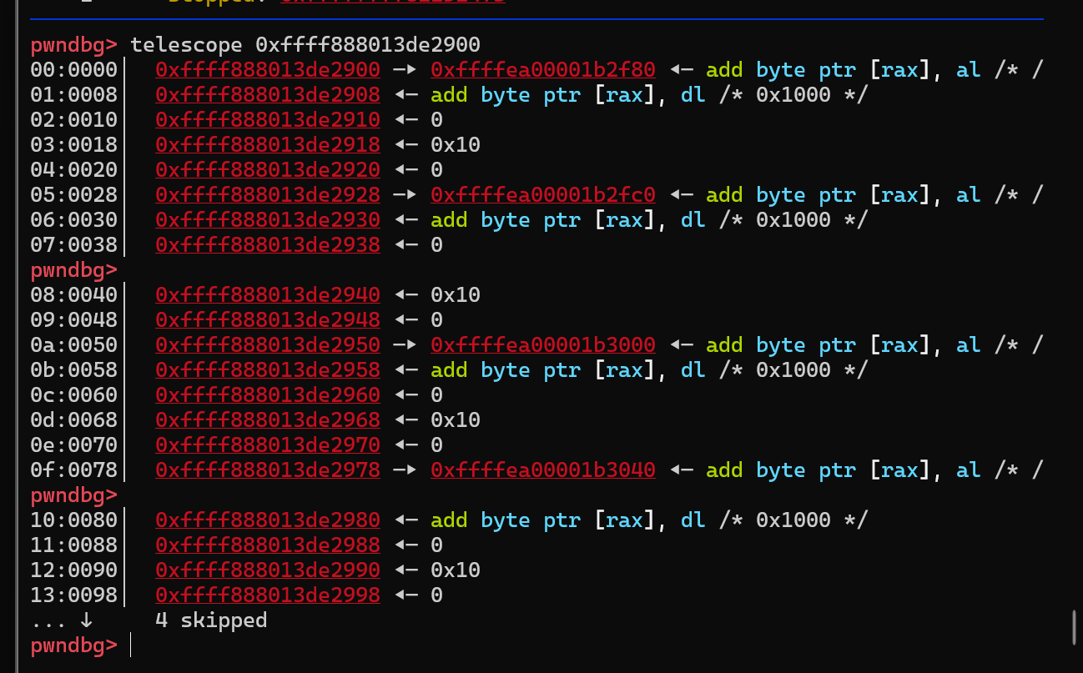
Task: Click address 0xffff888013de2930
Action: pos(267,220)
